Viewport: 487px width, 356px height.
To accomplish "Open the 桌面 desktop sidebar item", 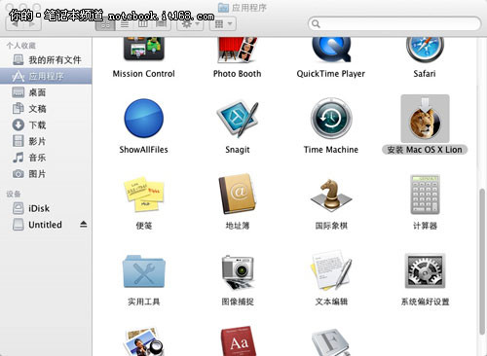I will point(46,92).
